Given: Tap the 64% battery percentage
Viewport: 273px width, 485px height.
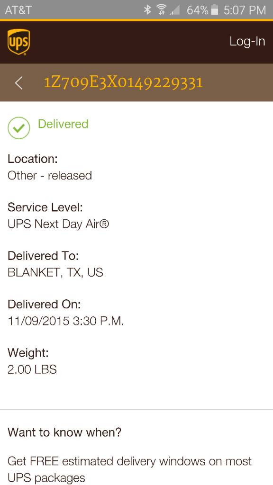Looking at the screenshot, I should tap(198, 10).
